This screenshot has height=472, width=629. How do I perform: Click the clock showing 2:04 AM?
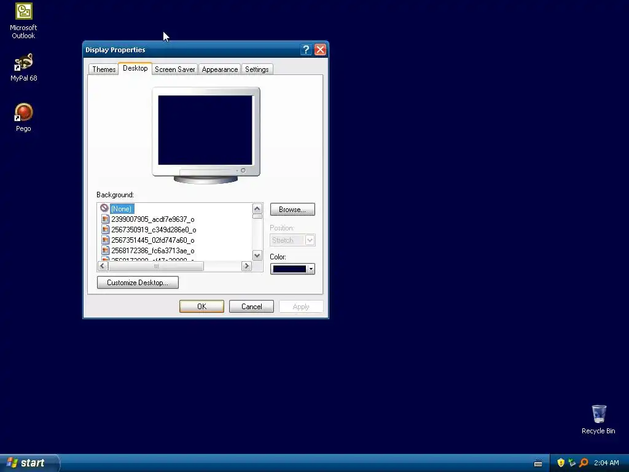(x=606, y=463)
